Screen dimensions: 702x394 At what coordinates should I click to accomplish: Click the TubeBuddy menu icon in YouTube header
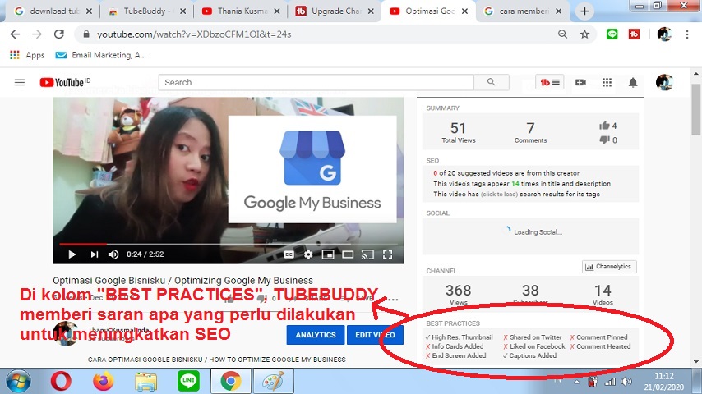[x=549, y=82]
